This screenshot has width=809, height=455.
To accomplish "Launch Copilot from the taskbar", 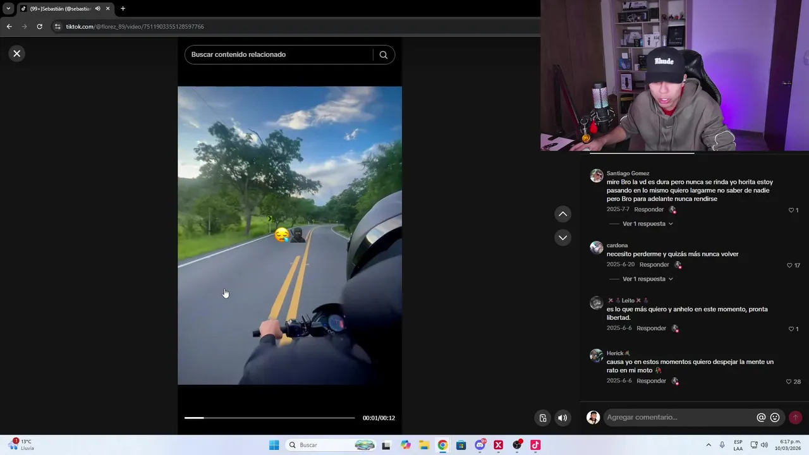I will click(406, 445).
